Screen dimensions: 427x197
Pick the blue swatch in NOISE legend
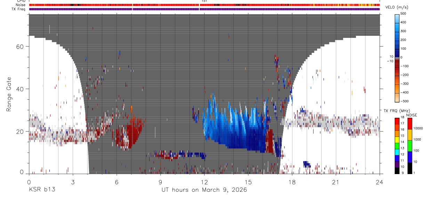point(410,157)
